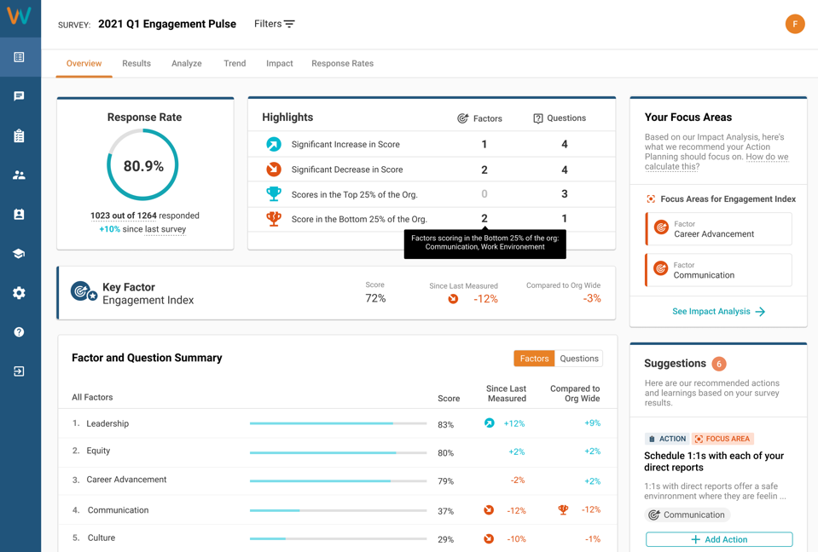Image resolution: width=818 pixels, height=552 pixels.
Task: Open the contact card icon in the sidebar
Action: (19, 214)
